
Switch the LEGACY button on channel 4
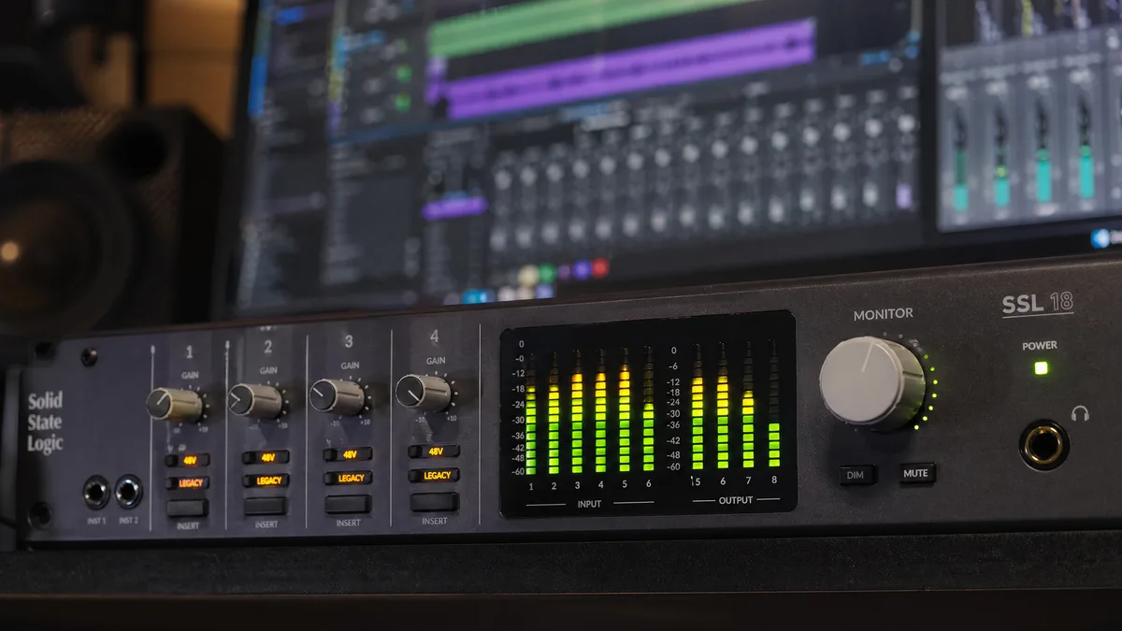435,475
